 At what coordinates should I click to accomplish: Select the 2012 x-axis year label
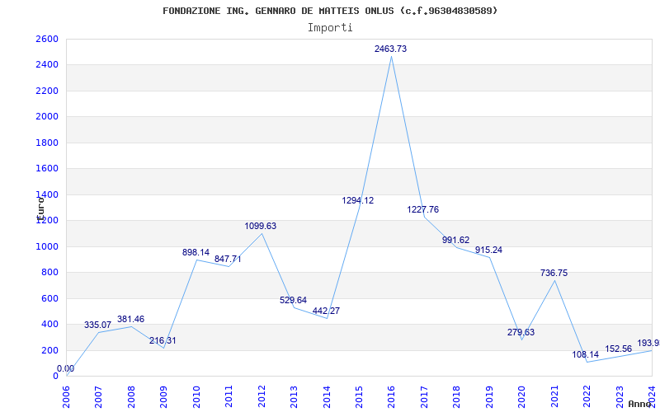[x=262, y=396]
